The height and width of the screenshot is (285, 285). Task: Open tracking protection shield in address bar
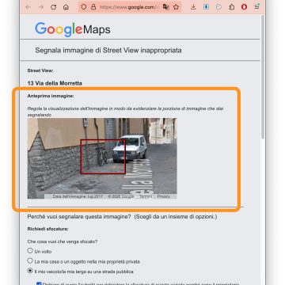[84, 7]
